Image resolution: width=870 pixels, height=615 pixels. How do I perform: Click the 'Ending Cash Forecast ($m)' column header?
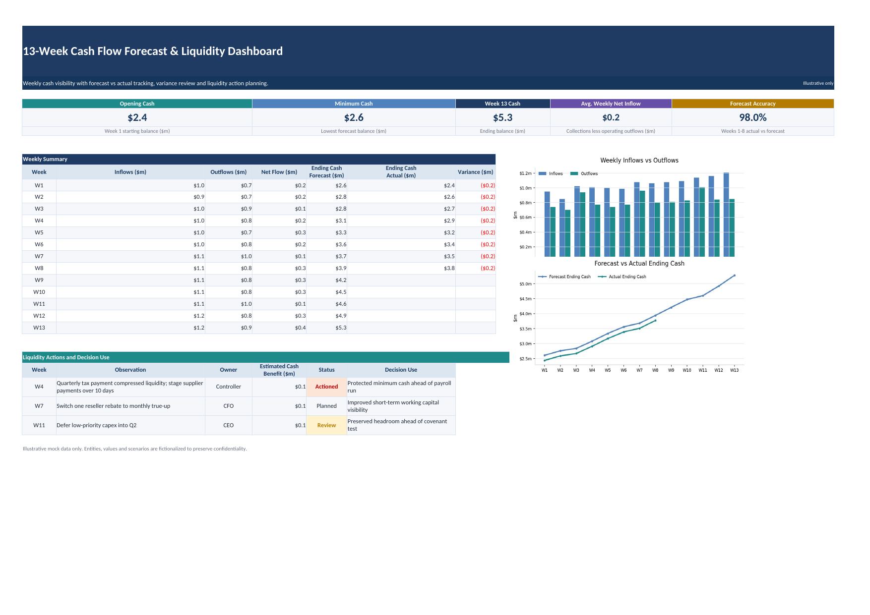point(326,172)
